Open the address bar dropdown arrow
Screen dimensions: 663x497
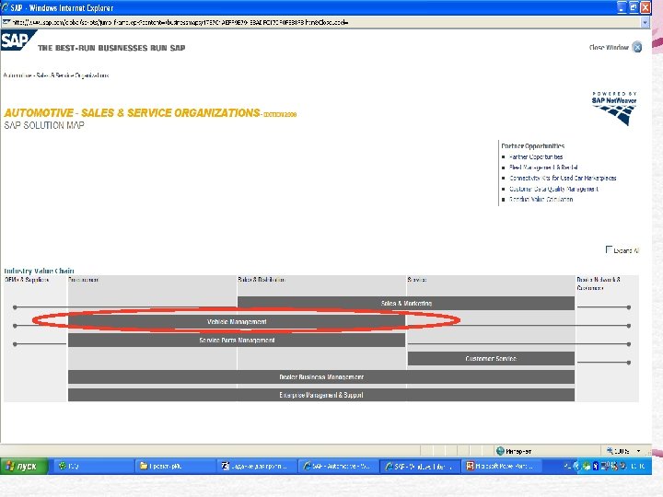[645, 22]
